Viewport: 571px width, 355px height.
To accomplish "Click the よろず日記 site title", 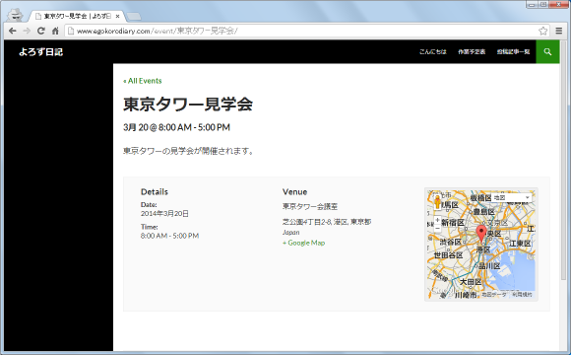I will pyautogui.click(x=40, y=52).
